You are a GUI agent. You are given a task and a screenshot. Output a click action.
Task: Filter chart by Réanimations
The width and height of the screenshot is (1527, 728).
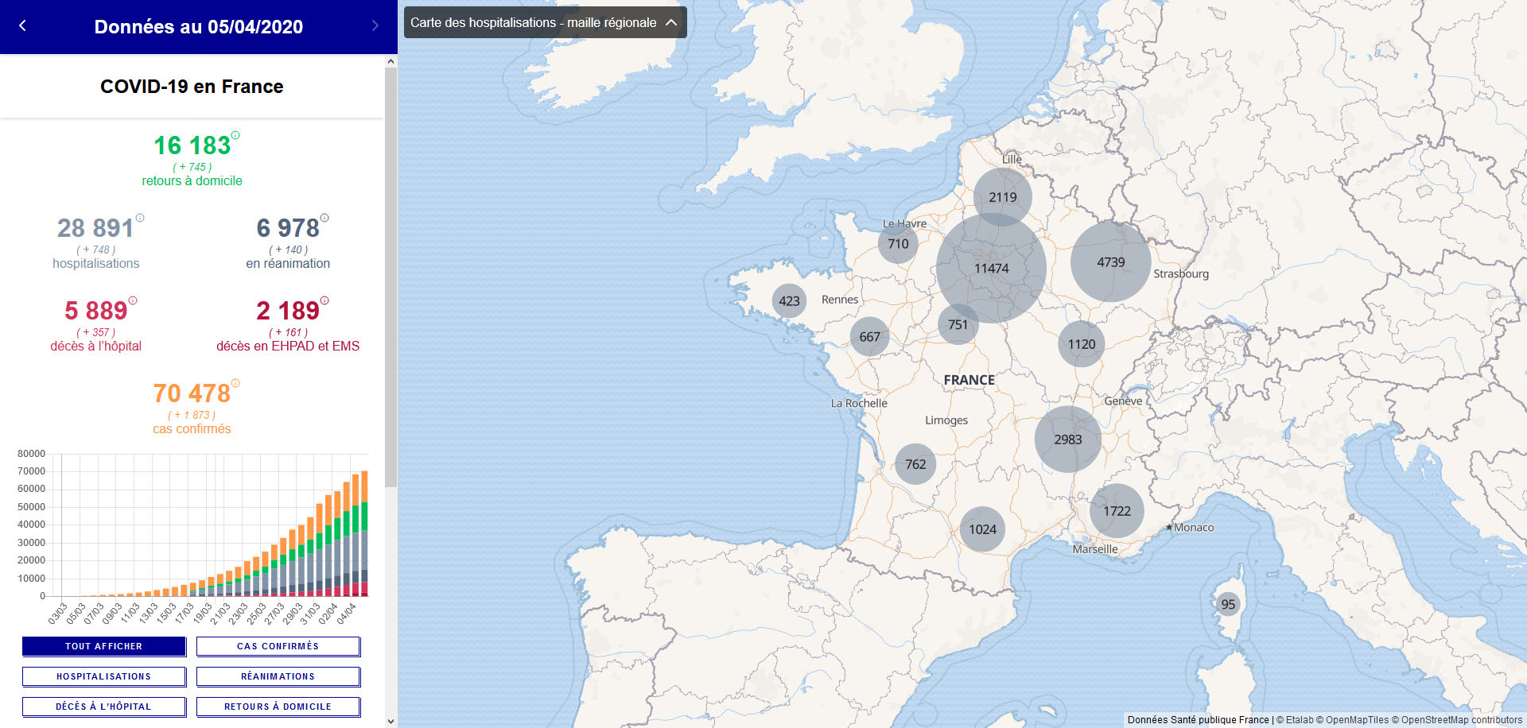point(278,676)
